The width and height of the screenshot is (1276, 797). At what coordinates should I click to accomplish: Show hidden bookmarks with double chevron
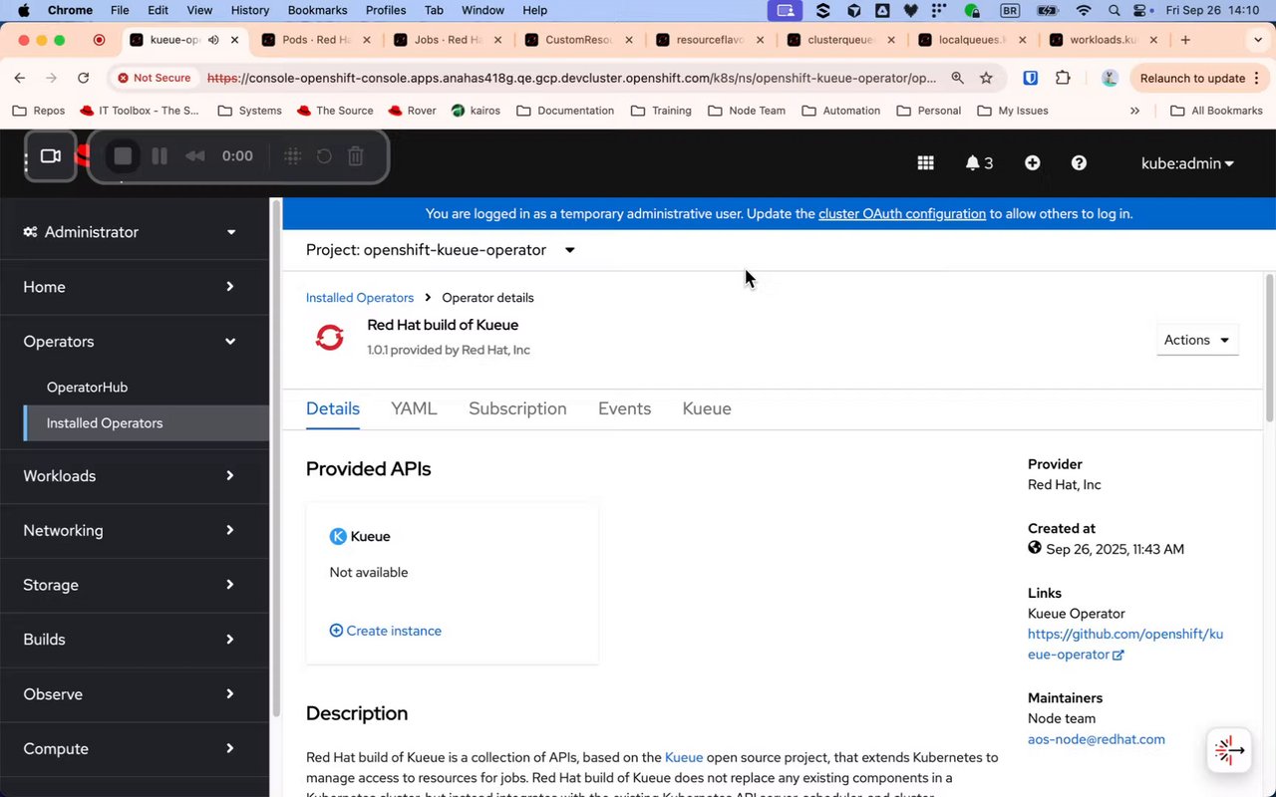(x=1134, y=111)
